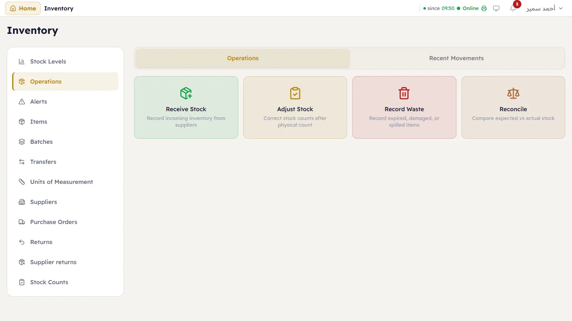Click the 'since 09:50' status text
Screen dimensions: 572x321
point(439,8)
